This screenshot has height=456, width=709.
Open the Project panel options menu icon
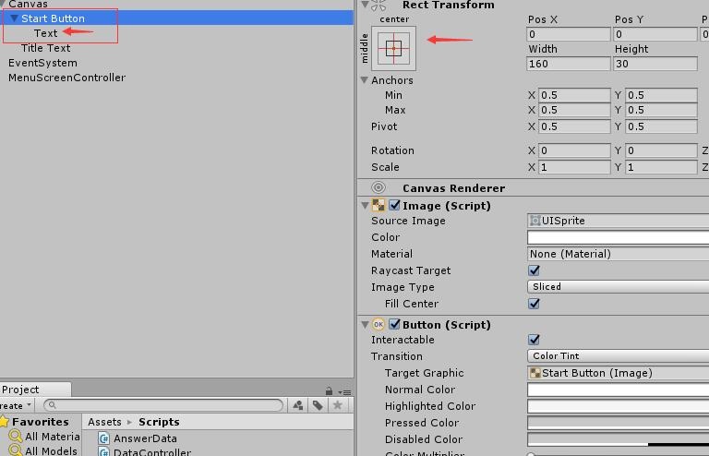pyautogui.click(x=344, y=391)
